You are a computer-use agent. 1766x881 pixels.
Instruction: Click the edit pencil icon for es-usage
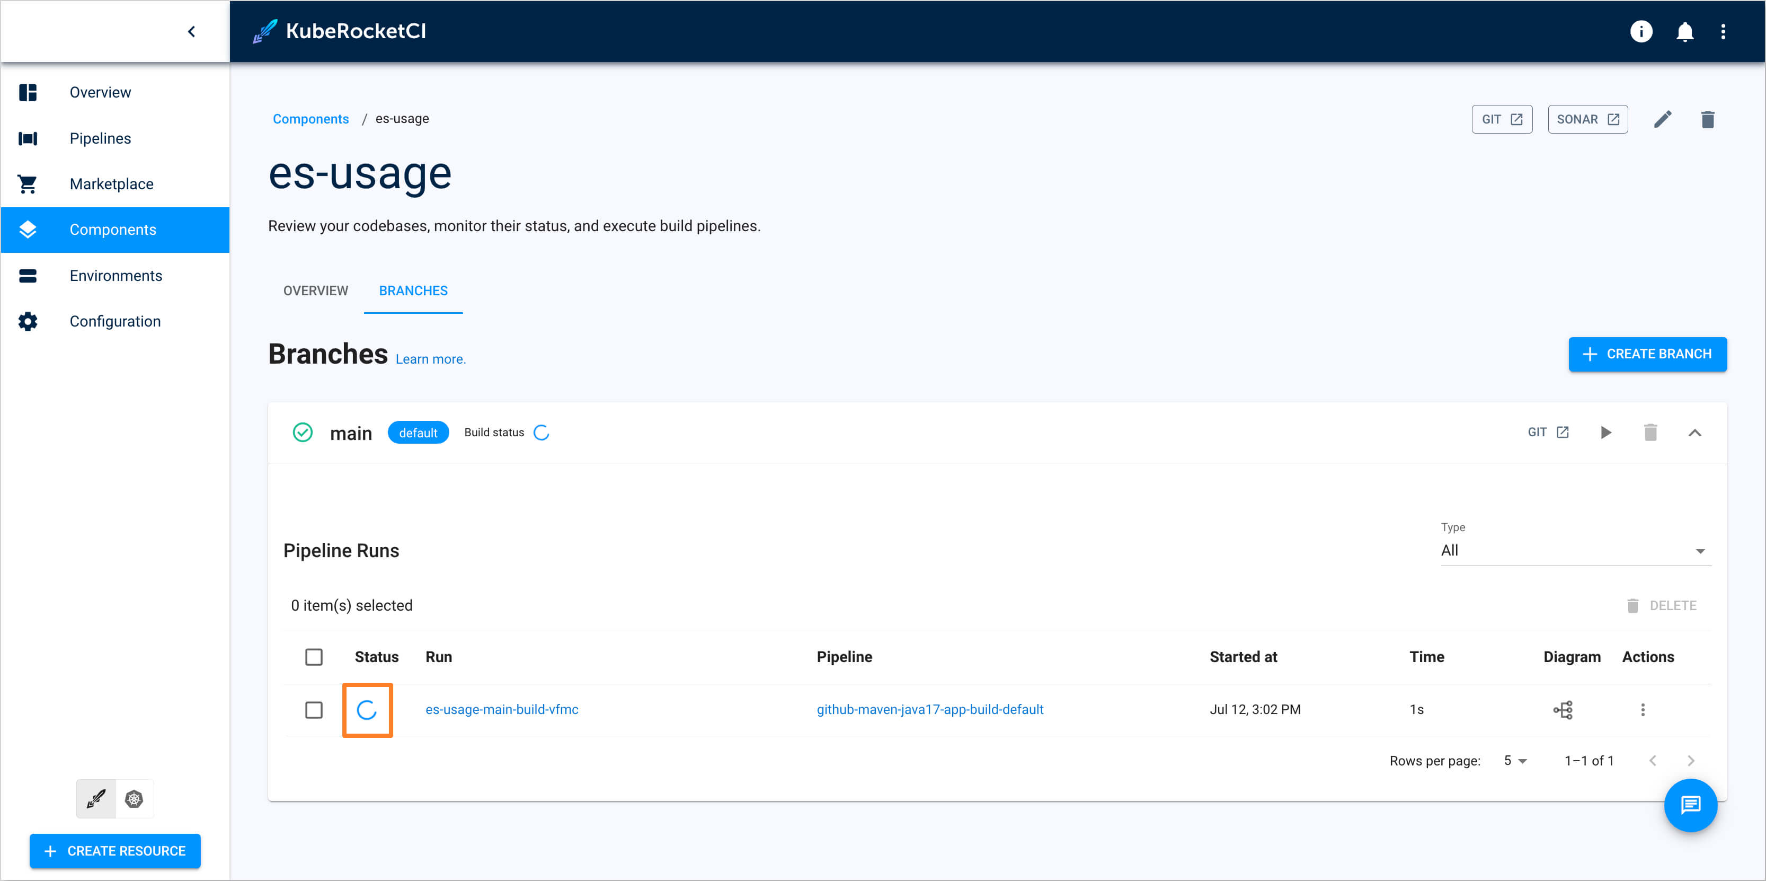pos(1664,119)
